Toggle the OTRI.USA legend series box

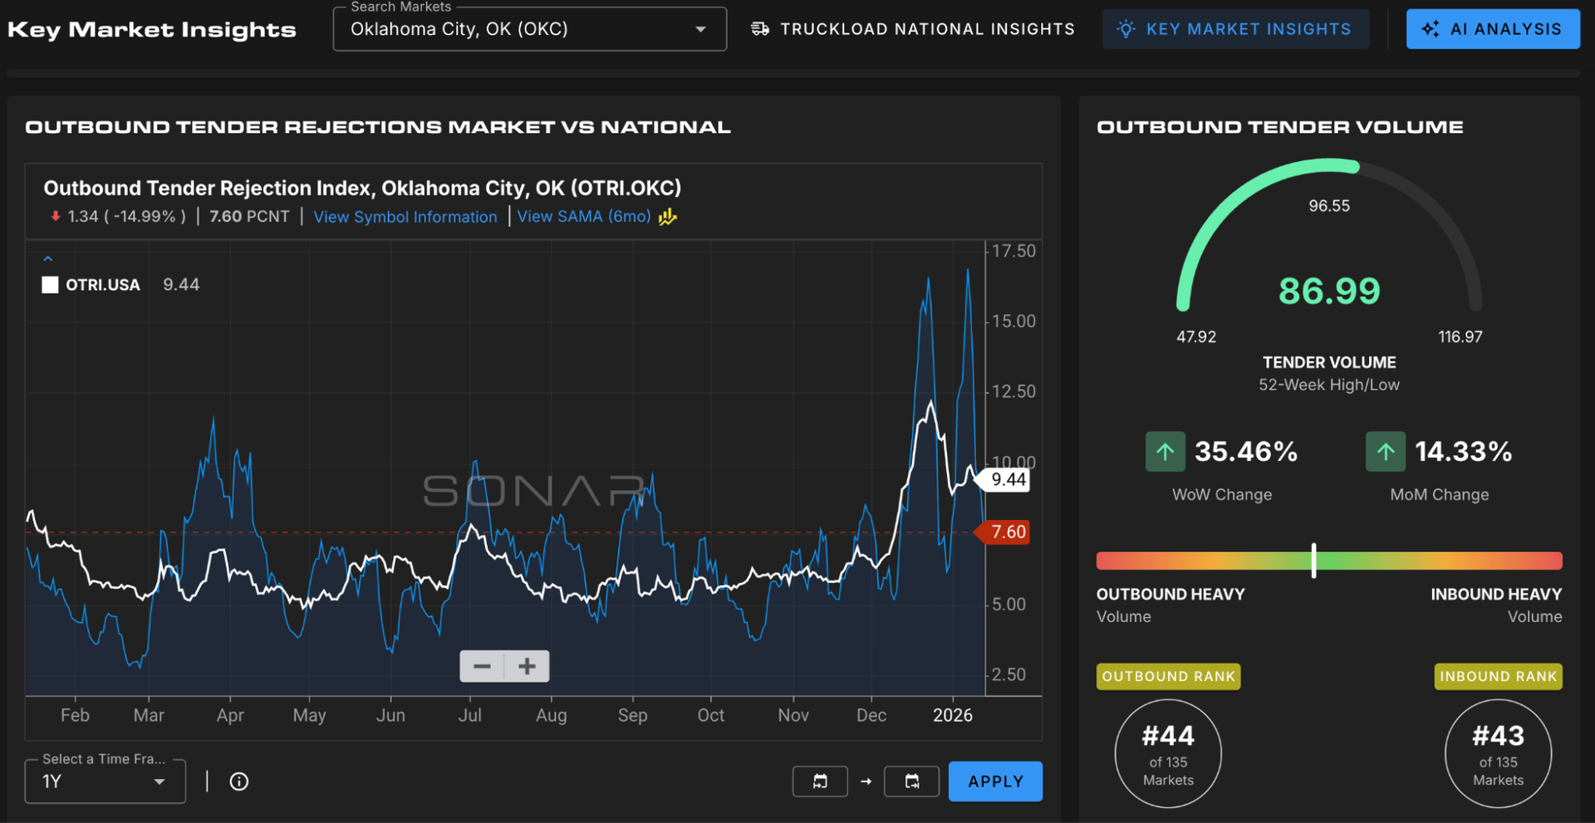[x=50, y=285]
